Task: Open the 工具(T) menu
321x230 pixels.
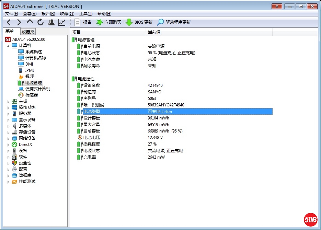Action: pyautogui.click(x=85, y=14)
